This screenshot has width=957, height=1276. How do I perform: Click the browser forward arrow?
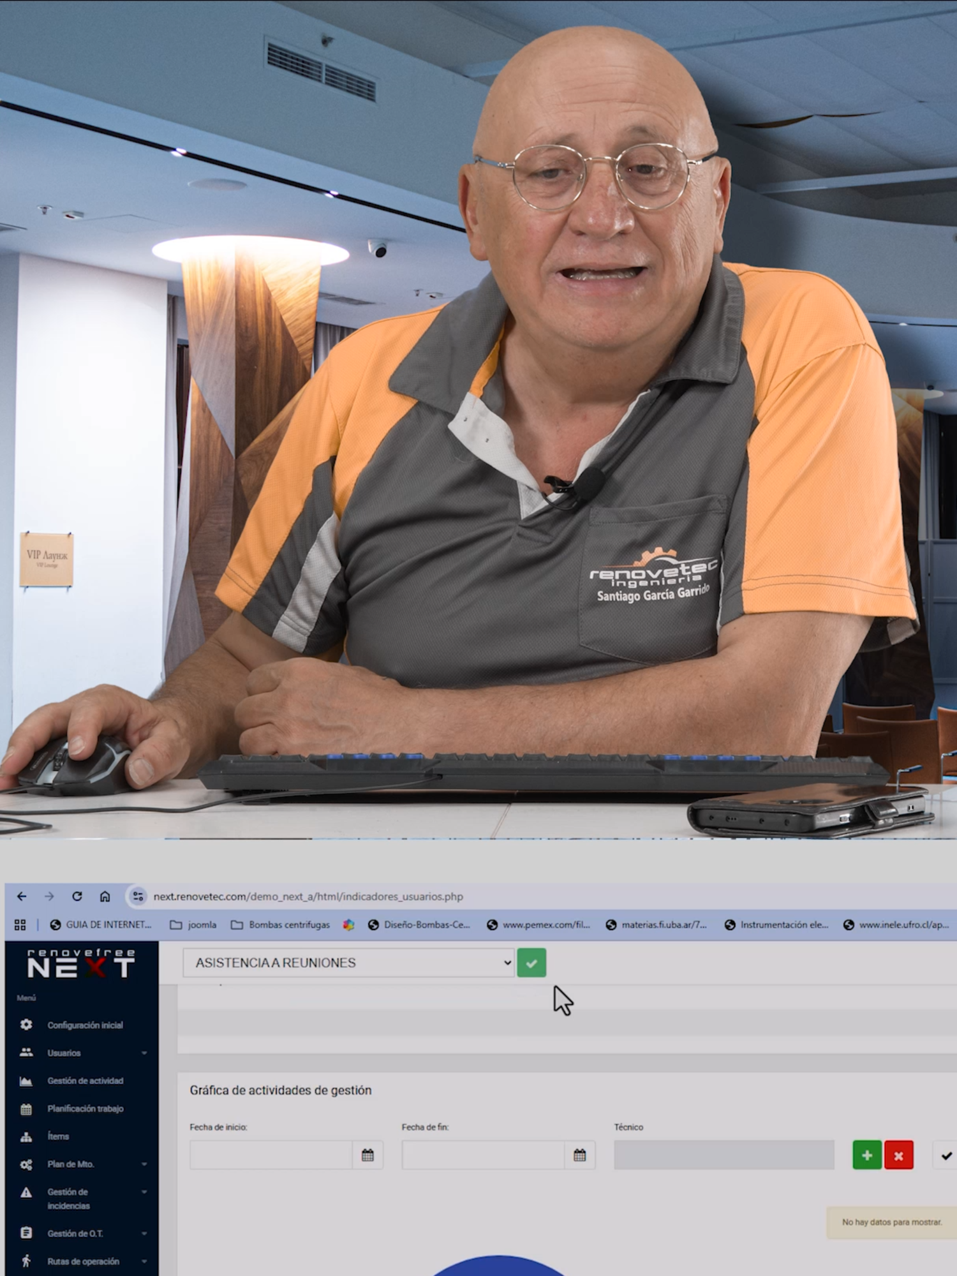(49, 896)
